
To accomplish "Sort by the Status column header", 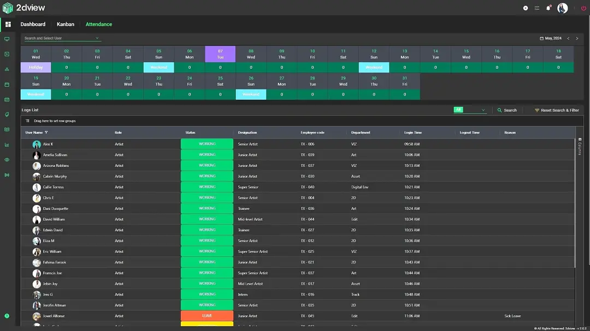I will tap(190, 133).
